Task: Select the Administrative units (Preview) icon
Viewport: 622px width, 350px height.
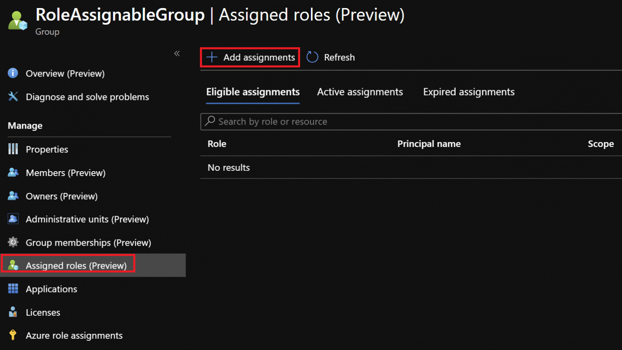Action: click(13, 219)
